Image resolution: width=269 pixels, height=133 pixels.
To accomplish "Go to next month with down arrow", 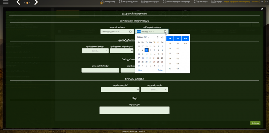I will pos(162,37).
